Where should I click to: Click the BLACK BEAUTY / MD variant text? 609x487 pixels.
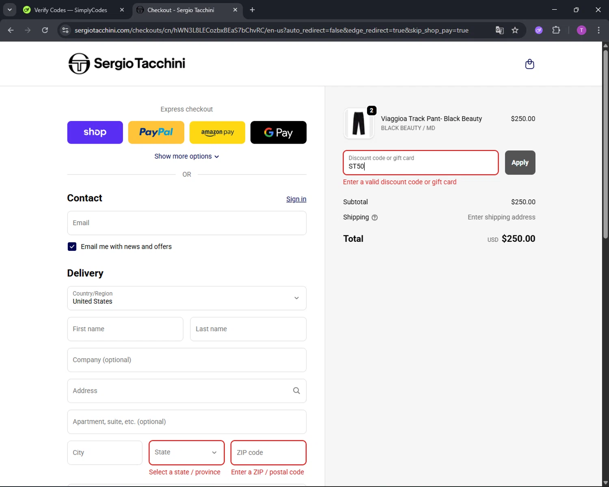(408, 128)
